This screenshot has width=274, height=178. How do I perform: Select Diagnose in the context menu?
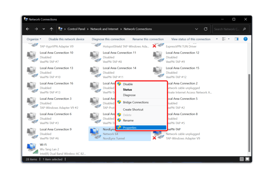(x=141, y=95)
